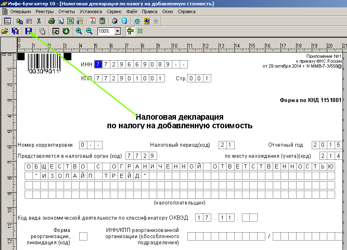347x250 pixels.
Task: Click the first ИНН digit cell
Action: click(98, 64)
